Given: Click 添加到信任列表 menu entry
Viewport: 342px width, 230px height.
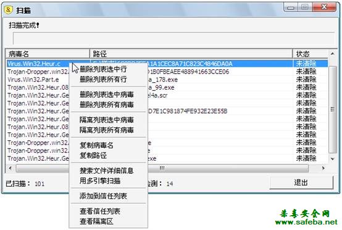Looking at the screenshot, I should [x=103, y=196].
